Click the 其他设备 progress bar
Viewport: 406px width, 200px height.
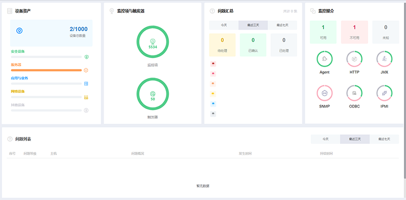[x=46, y=110]
